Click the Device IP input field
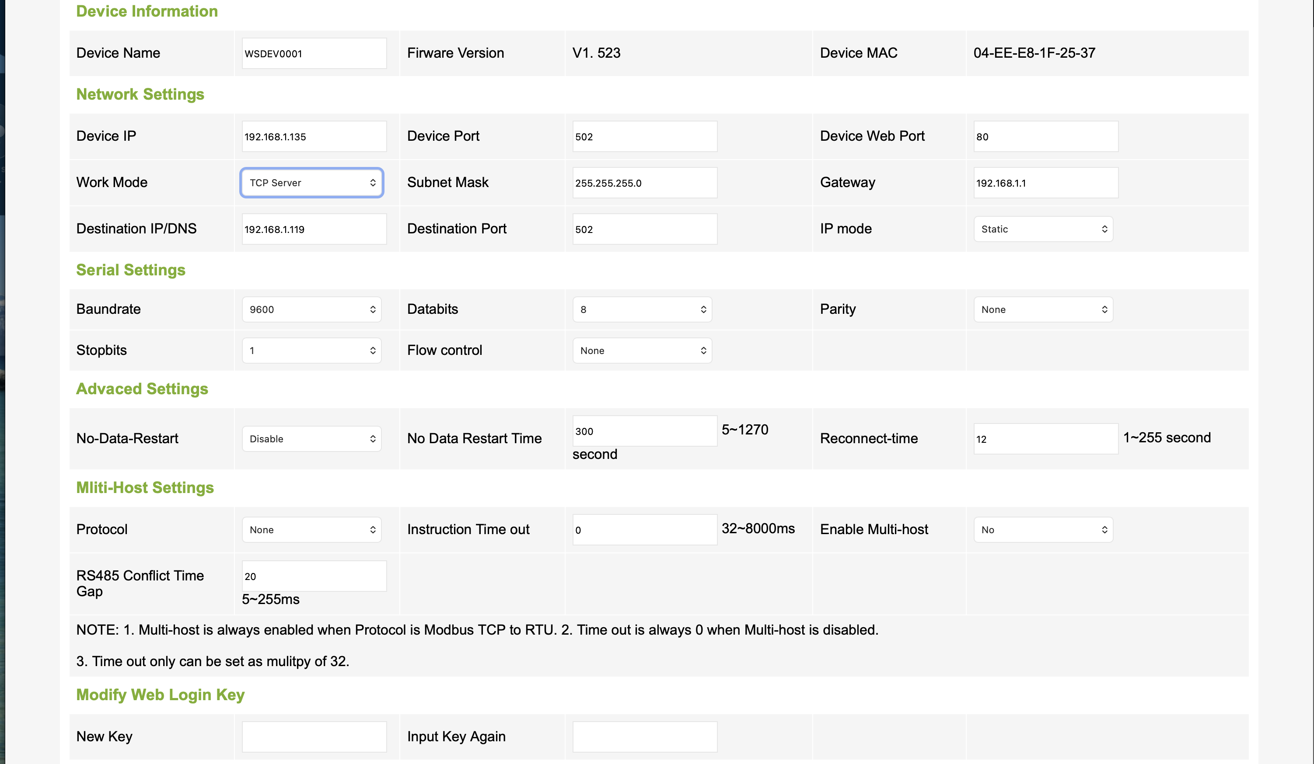Screen dimensions: 1314x764 click(x=314, y=136)
